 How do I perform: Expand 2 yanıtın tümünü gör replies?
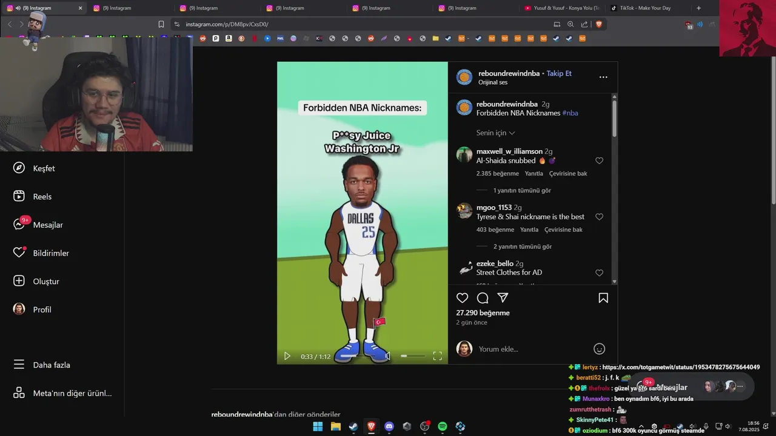522,246
